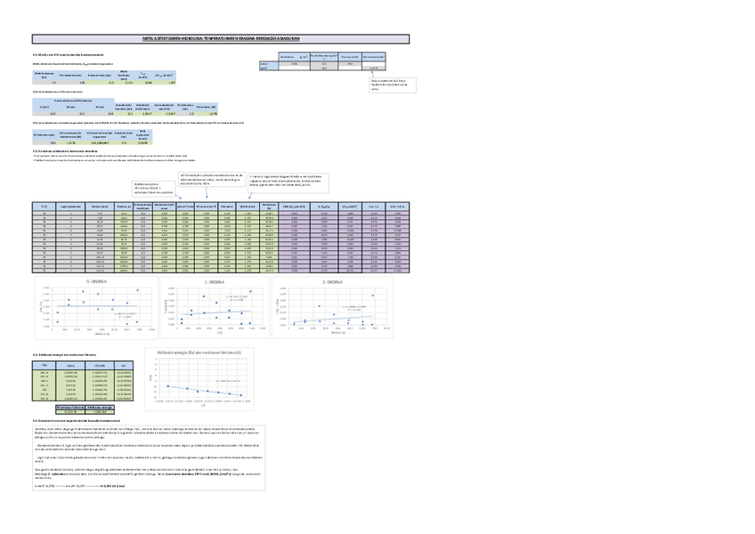Select the '0. ORDENA' chart title
Image resolution: width=755 pixels, height=534 pixels.
[96, 281]
